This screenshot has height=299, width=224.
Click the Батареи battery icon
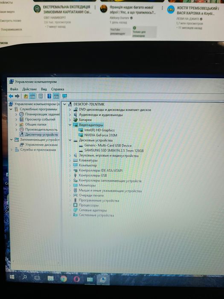pyautogui.click(x=76, y=120)
